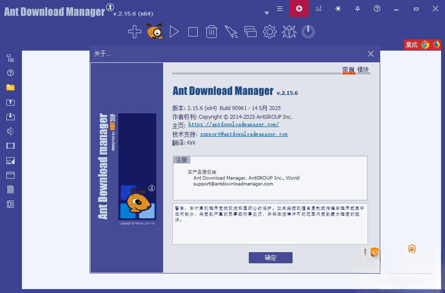This screenshot has width=445, height=293.
Task: Click the trash can delete icon
Action: [211, 32]
